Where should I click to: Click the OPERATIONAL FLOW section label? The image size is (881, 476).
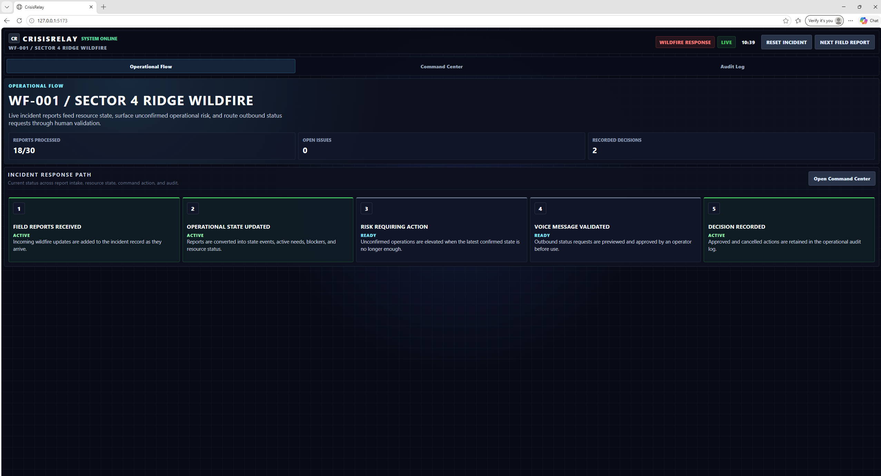coord(36,86)
